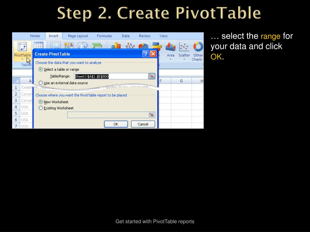
Task: Switch to the View tab
Action: [x=163, y=36]
